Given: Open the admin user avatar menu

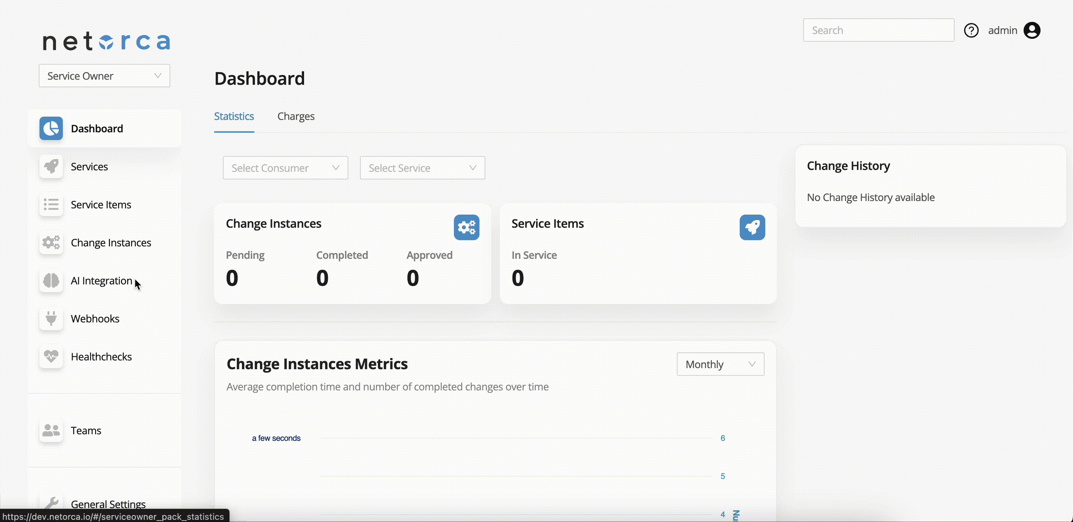Looking at the screenshot, I should [x=1032, y=30].
